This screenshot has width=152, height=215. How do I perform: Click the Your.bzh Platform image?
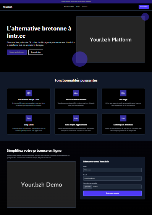(x=110, y=40)
